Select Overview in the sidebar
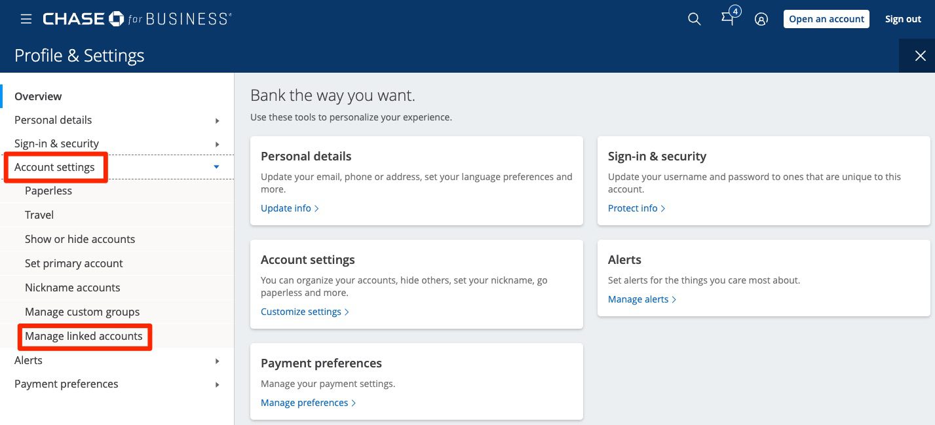This screenshot has width=935, height=425. pos(37,96)
